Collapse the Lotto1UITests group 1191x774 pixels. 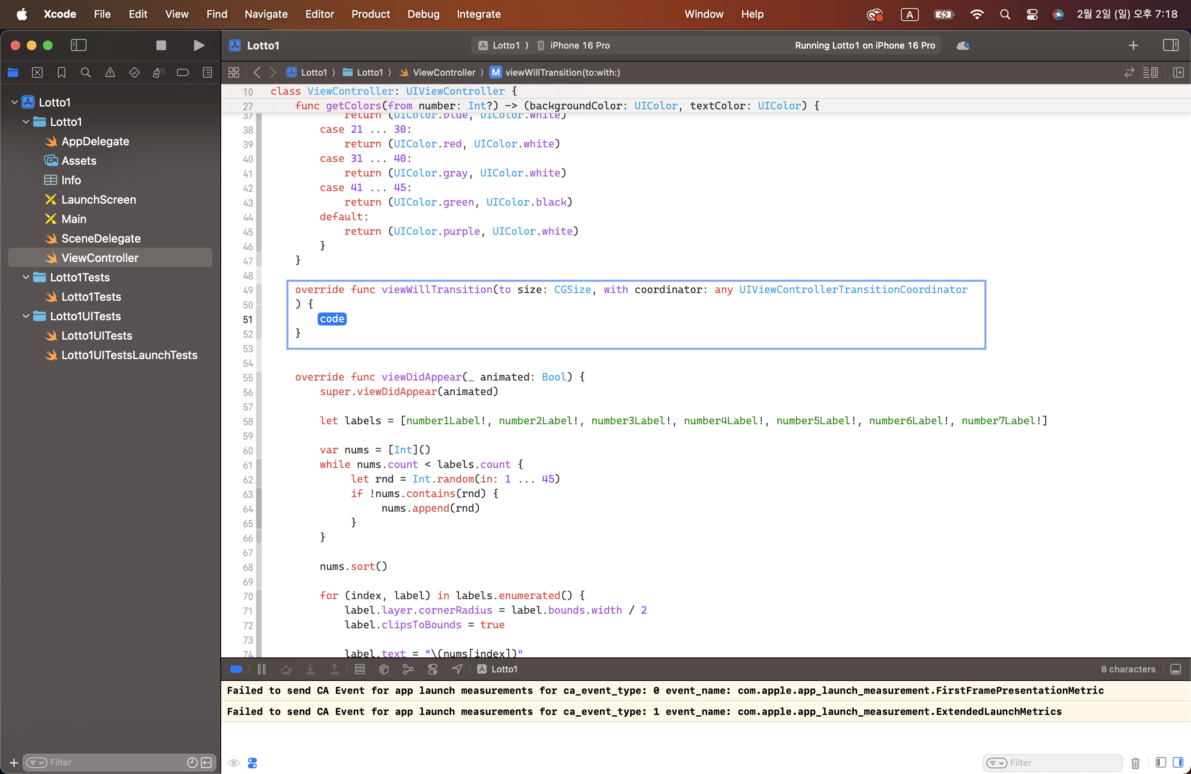pos(26,316)
